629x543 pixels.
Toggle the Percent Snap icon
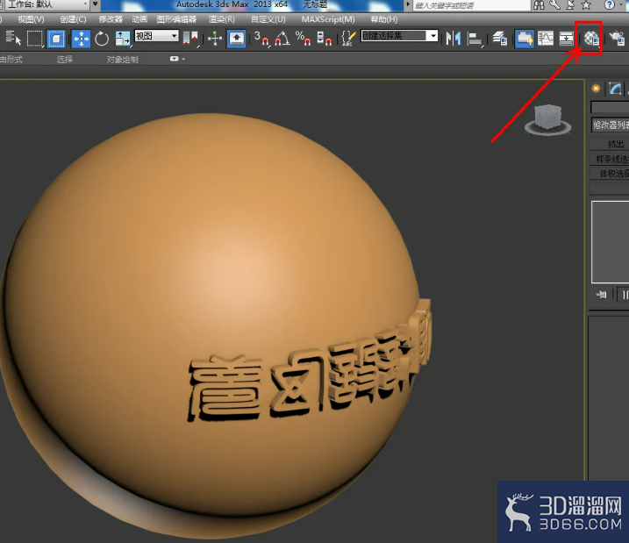303,39
